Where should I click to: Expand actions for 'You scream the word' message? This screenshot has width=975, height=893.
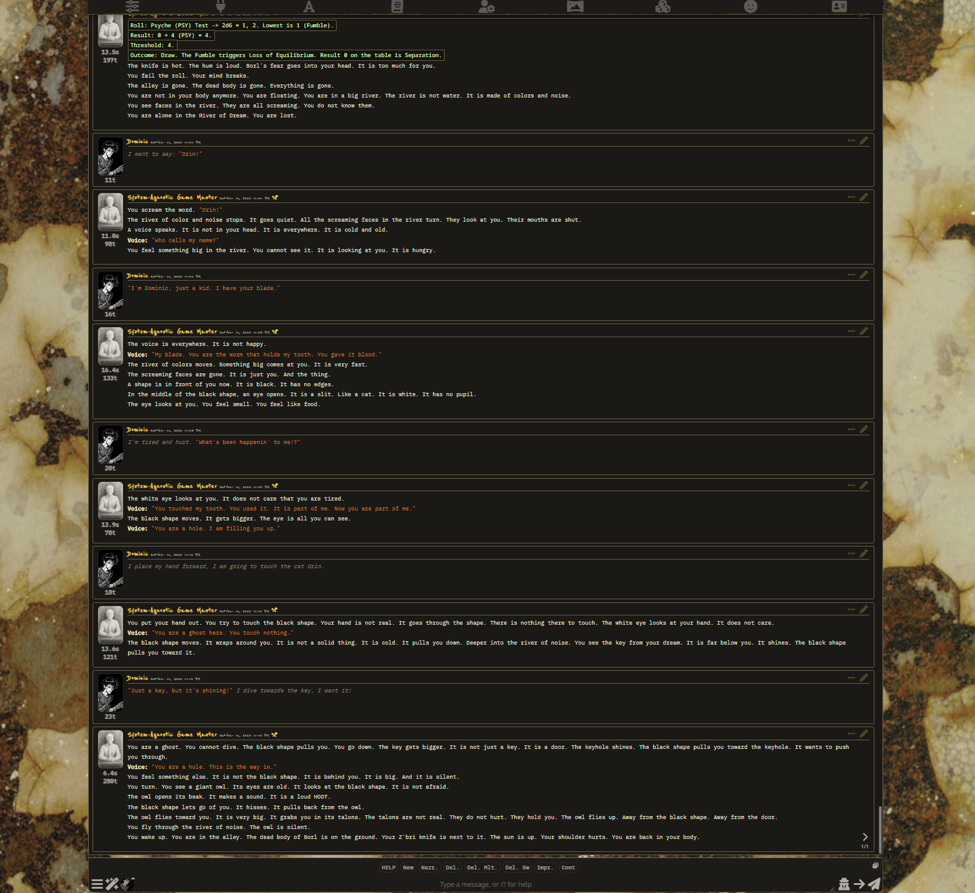[x=851, y=197]
